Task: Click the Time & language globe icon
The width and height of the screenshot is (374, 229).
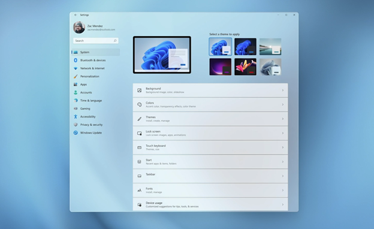Action: [76, 101]
